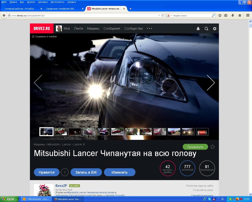
Task: Open 'Lancer IX' breadcrumb link
Action: pyautogui.click(x=79, y=144)
